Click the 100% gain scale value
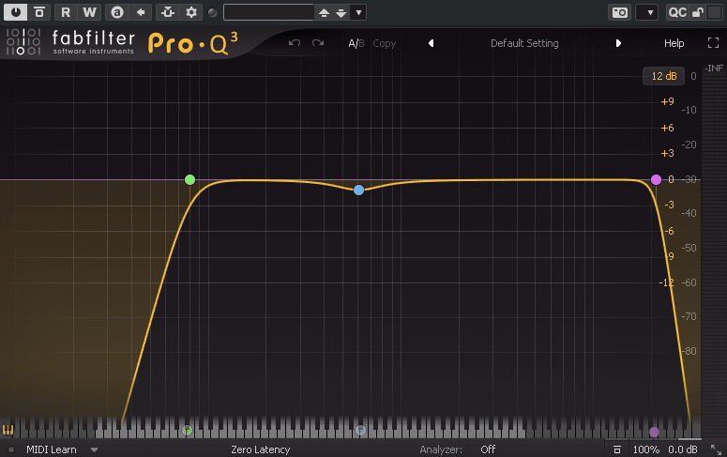Viewport: 727px width, 457px height. [x=646, y=449]
